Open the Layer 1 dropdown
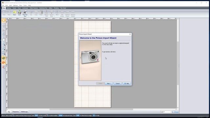Screen dimensions: 210x118 tap(166, 112)
